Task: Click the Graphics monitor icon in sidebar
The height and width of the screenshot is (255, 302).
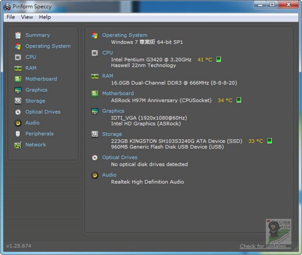Action: point(18,90)
